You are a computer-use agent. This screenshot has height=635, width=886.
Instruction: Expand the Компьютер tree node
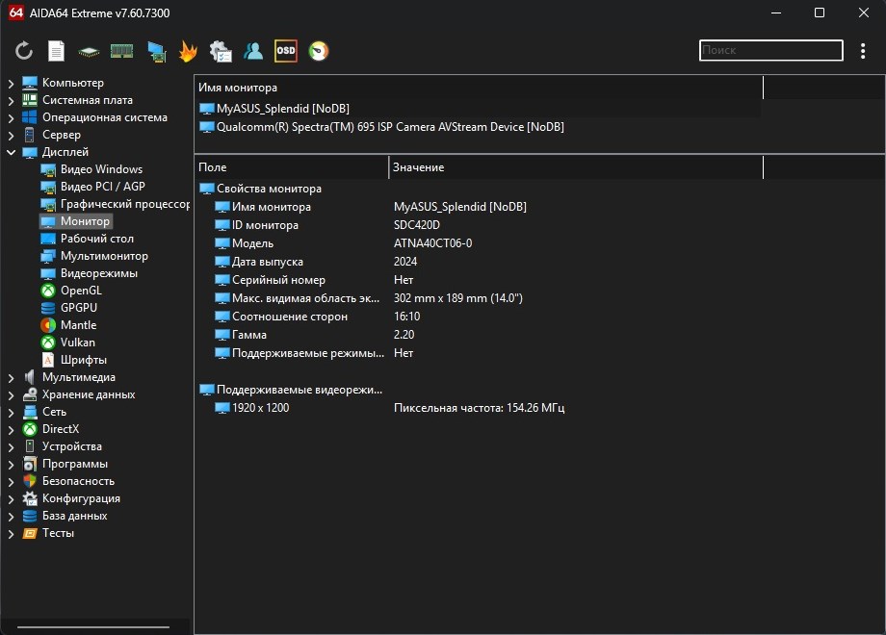tap(11, 84)
